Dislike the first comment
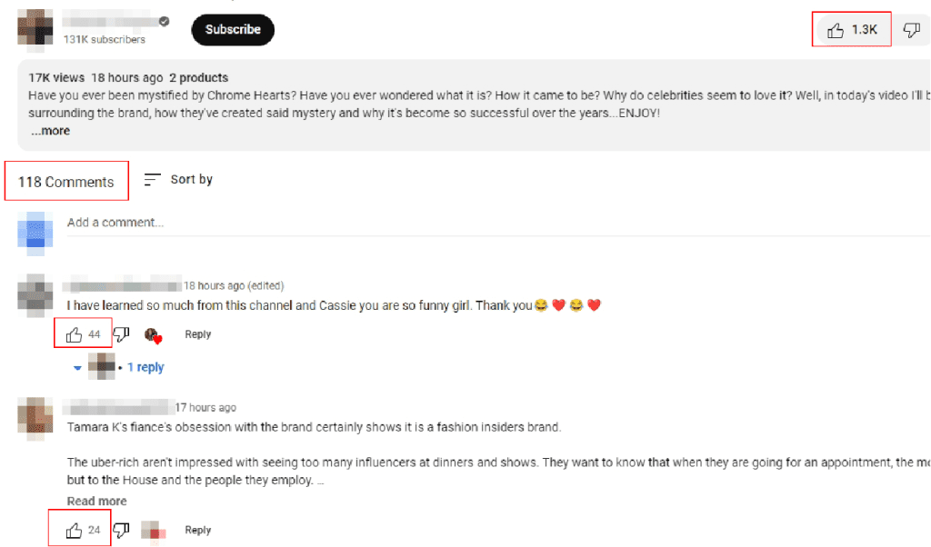This screenshot has height=547, width=931. (122, 334)
